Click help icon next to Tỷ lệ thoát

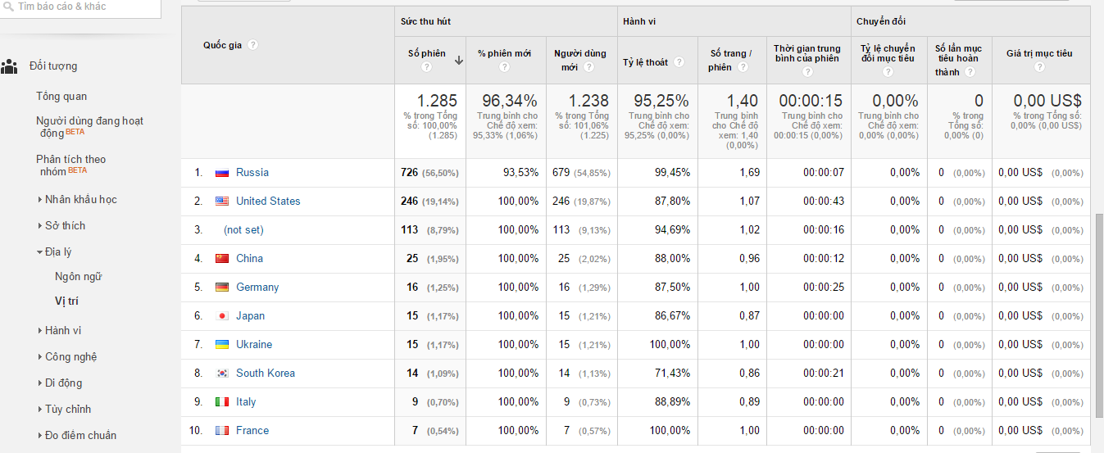(679, 62)
